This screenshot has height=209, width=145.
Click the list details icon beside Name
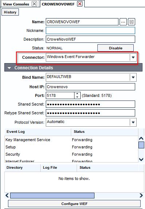click(x=132, y=22)
